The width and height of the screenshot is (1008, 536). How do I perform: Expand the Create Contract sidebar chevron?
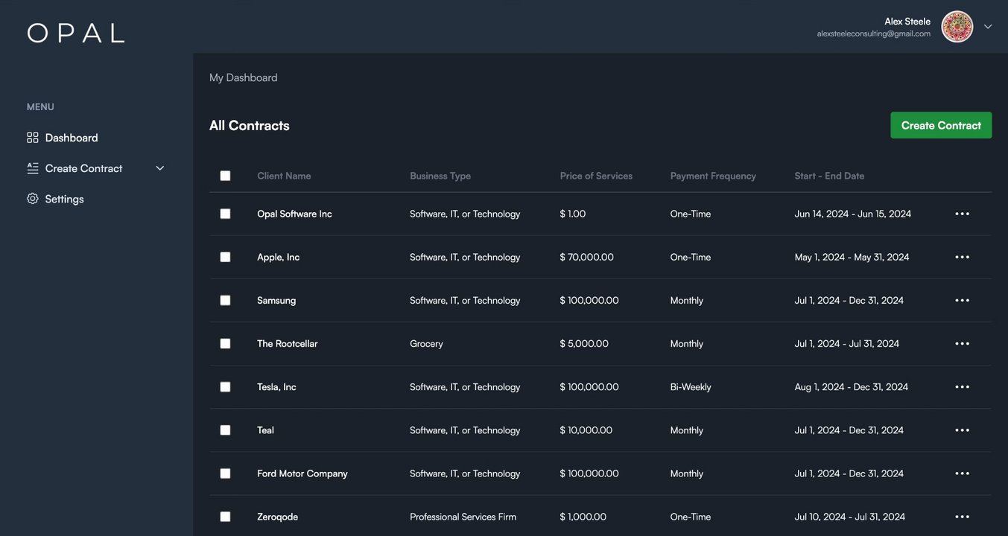[159, 168]
